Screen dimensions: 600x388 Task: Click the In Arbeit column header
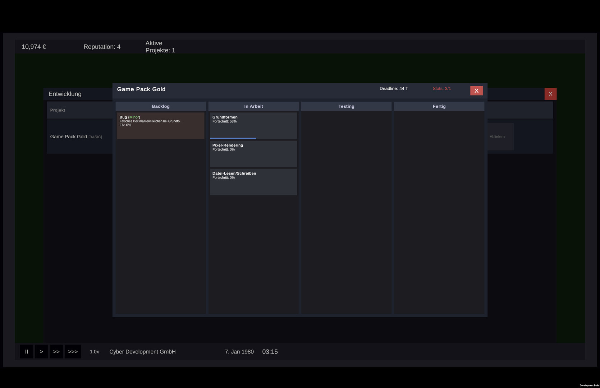point(253,106)
